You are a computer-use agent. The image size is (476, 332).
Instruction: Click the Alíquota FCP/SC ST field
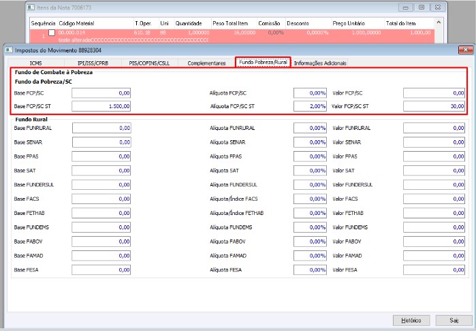pyautogui.click(x=310, y=106)
